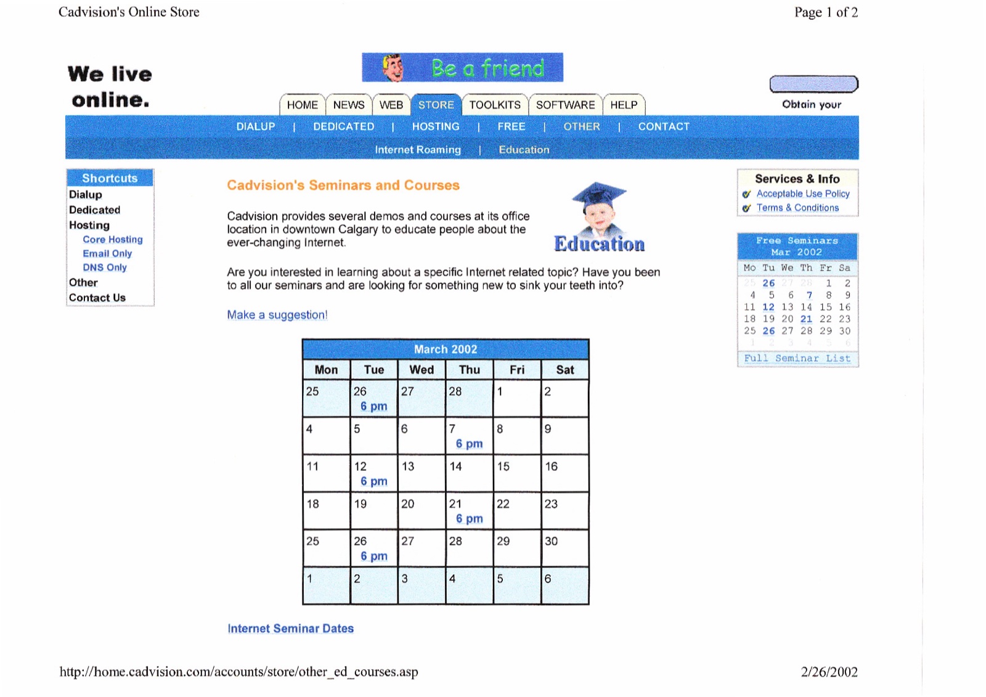Open the Full Seminar List link
Image resolution: width=986 pixels, height=697 pixels.
(797, 359)
